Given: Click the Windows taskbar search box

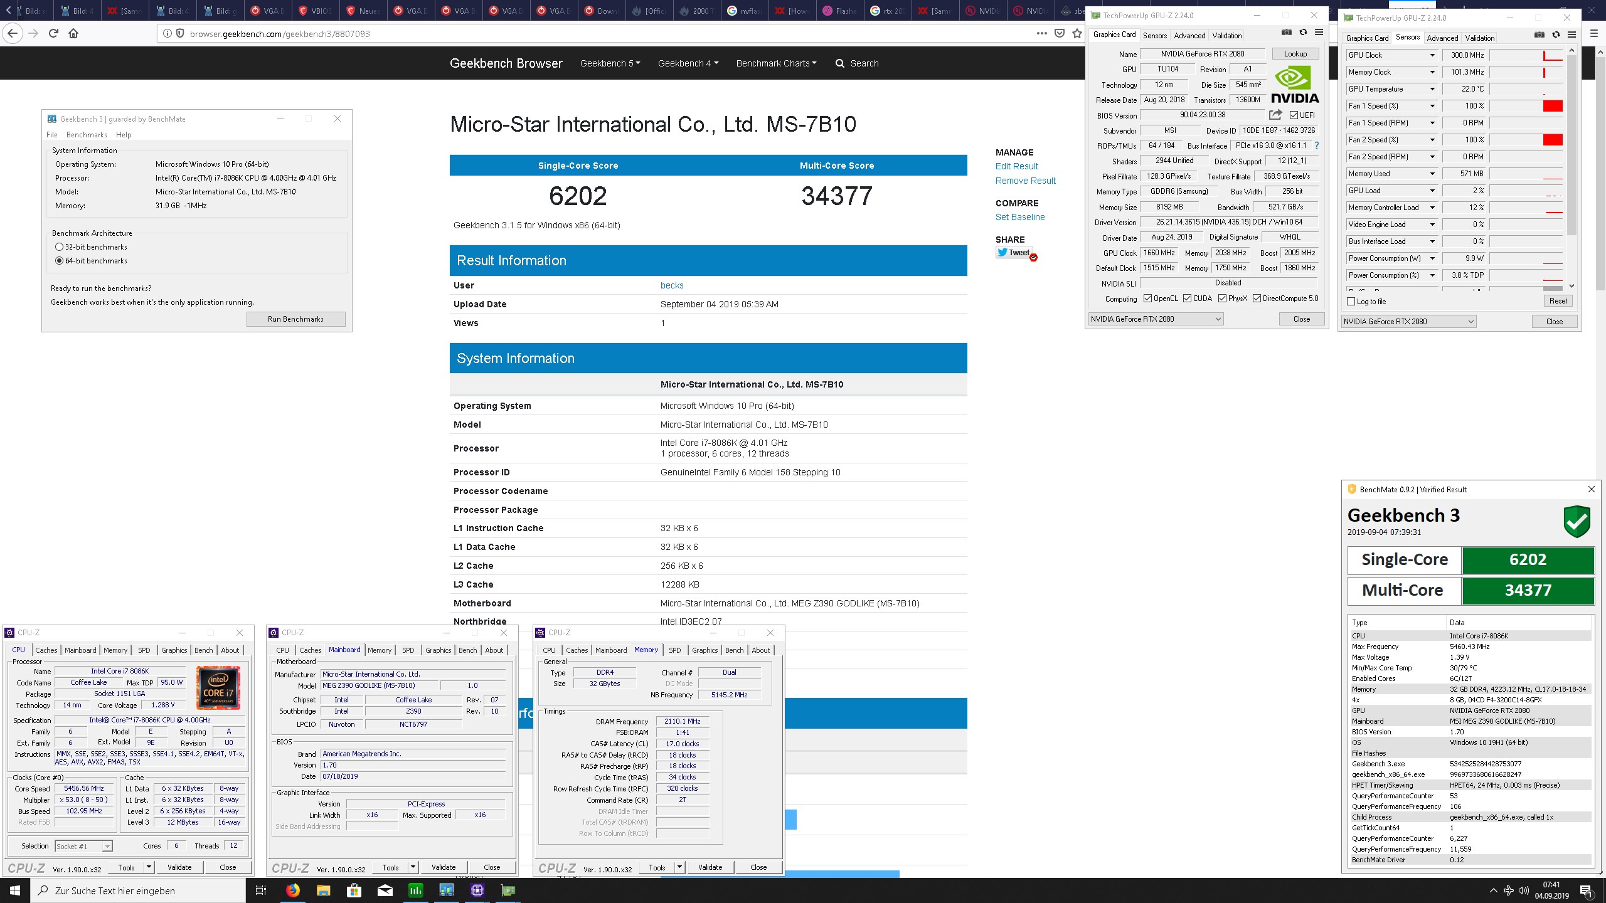Looking at the screenshot, I should click(138, 890).
